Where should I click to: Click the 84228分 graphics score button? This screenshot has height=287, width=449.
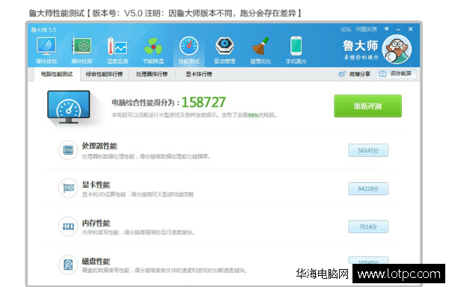click(368, 188)
